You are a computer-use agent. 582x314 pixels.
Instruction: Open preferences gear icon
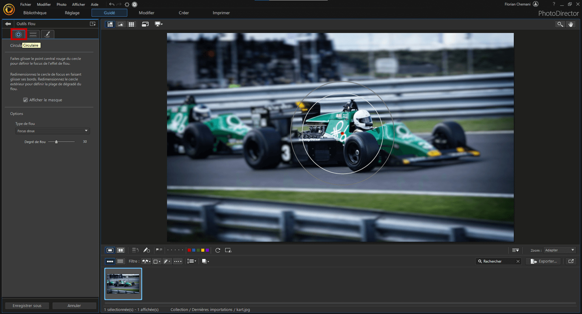point(127,4)
